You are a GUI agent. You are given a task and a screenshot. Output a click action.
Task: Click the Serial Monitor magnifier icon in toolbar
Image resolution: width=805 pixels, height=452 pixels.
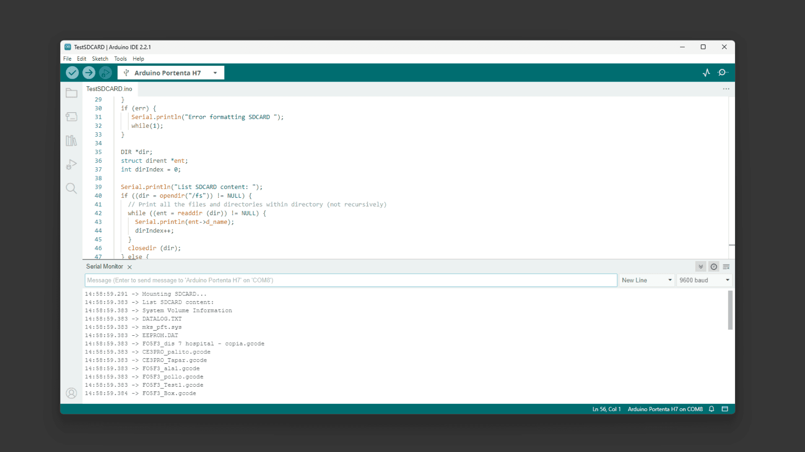point(722,73)
